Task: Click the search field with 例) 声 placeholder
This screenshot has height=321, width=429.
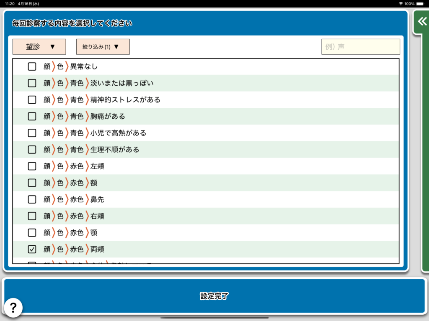Action: pos(360,47)
